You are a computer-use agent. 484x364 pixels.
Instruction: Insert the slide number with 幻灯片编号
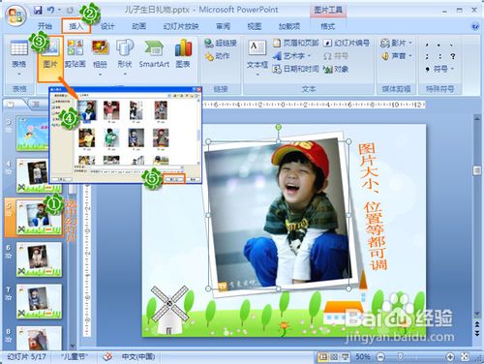tap(347, 43)
